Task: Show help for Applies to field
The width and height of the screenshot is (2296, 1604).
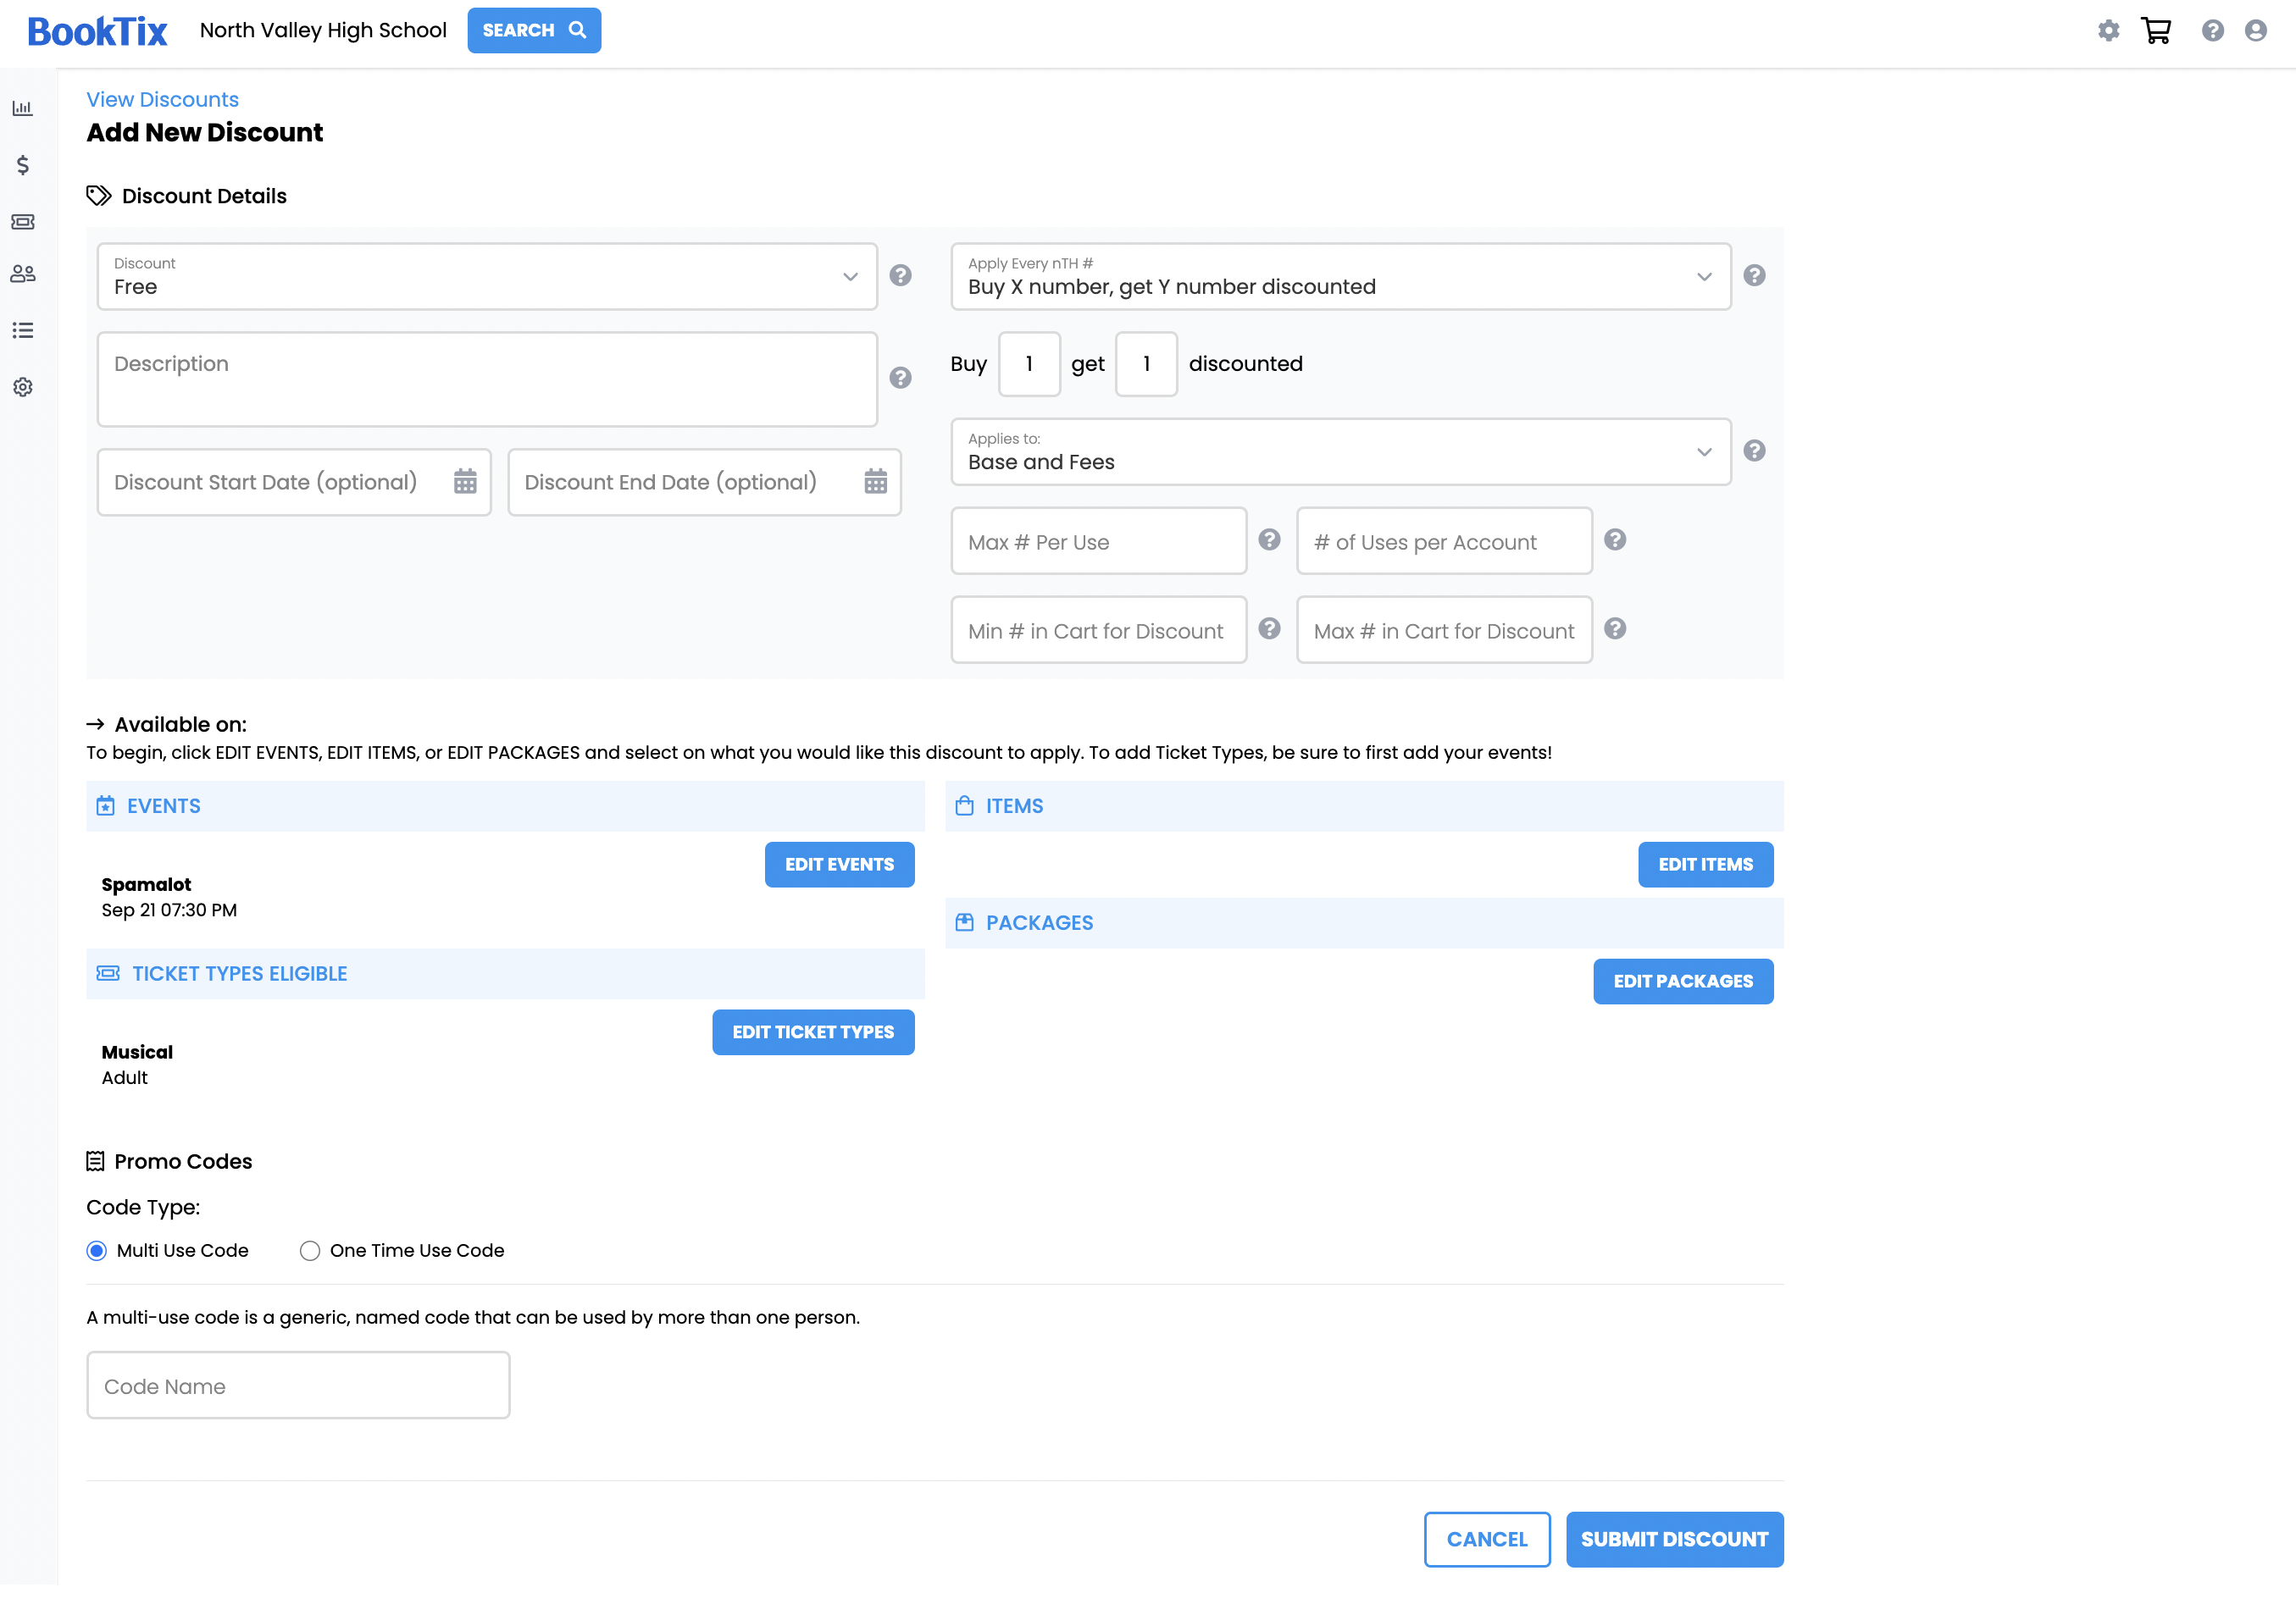Action: [x=1755, y=451]
